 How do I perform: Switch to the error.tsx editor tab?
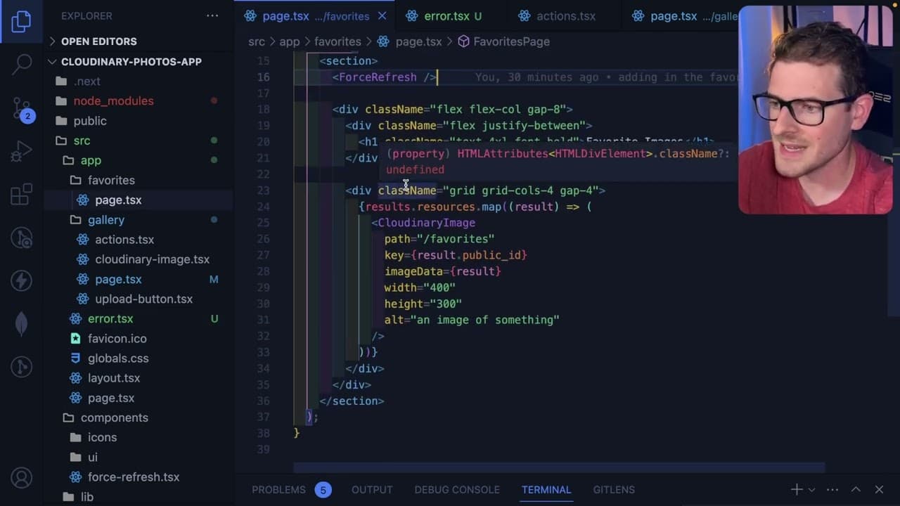pyautogui.click(x=446, y=15)
